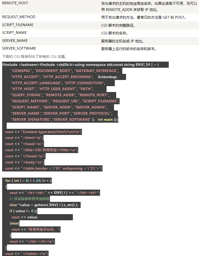Click the <title>CGI 环境变量</title> line
Viewport: 204px width, 256px height.
pyautogui.click(x=42, y=150)
